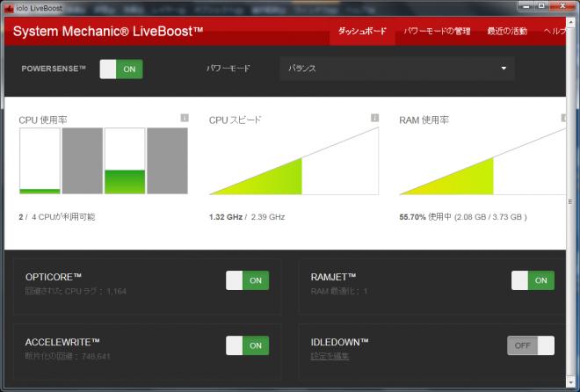The image size is (580, 392).
Task: Click the second greyed-out CPU core bar
Action: [x=83, y=161]
